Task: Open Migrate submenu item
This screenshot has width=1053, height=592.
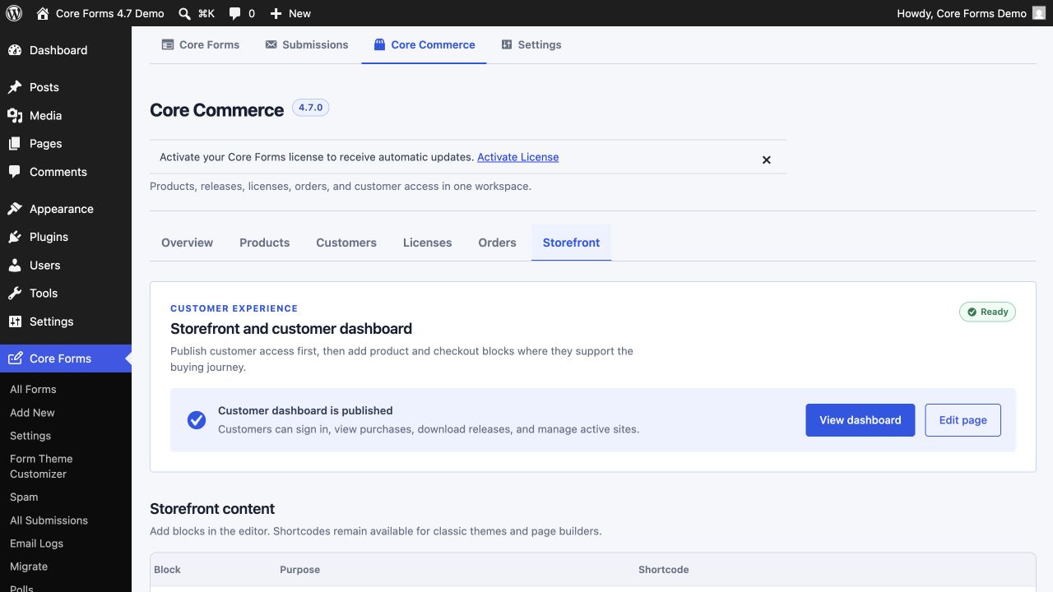Action: pos(29,567)
